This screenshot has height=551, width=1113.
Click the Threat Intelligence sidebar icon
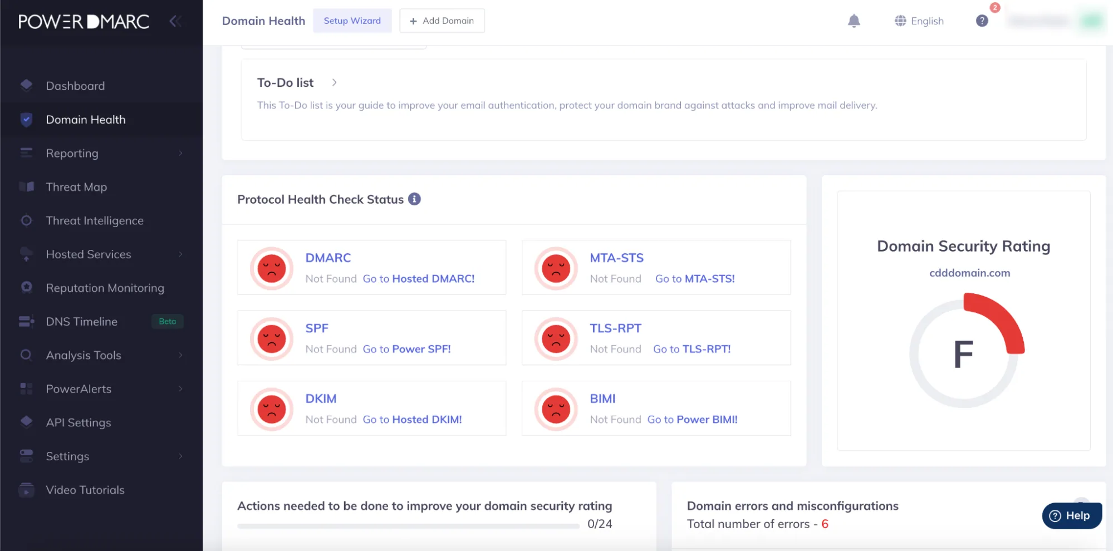click(x=26, y=220)
